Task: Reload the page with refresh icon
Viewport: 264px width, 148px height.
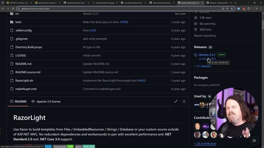Action: coord(13,9)
